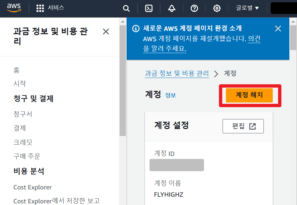Screen dimensions: 297x205
Task: Open the 의견을 알려 주세요 feedback link
Action: (254, 38)
